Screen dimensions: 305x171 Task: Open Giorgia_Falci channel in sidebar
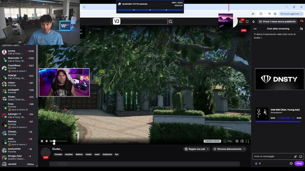click(x=18, y=157)
